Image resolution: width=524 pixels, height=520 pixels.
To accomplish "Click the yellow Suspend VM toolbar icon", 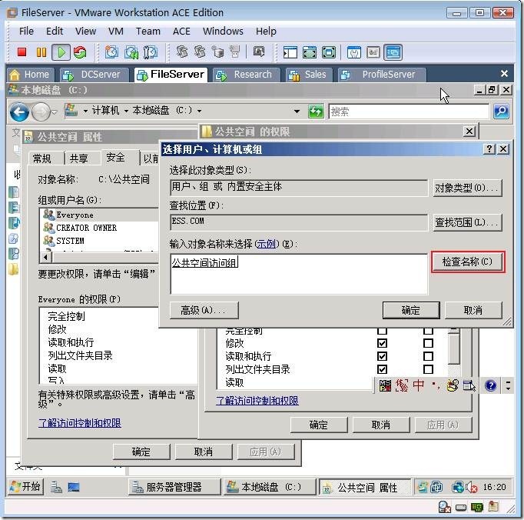I will [41, 52].
